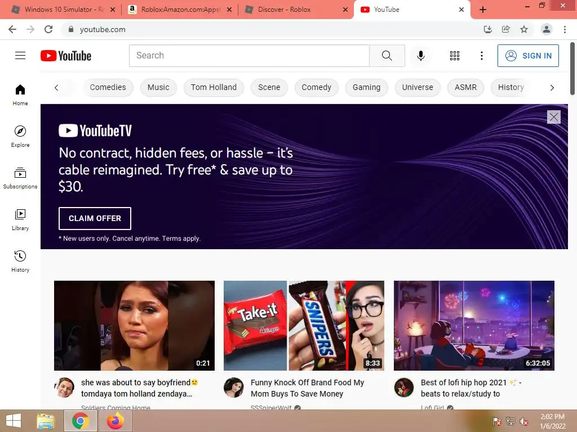Open Explore in sidebar
Viewport: 577px width, 432px height.
tap(20, 137)
